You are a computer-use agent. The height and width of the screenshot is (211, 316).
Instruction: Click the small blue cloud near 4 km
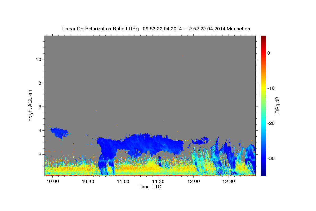coord(60,132)
